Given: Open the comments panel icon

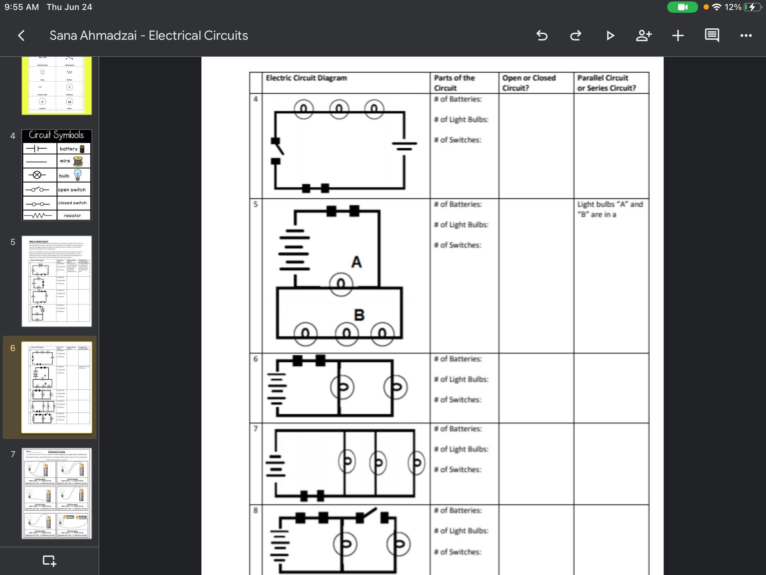Looking at the screenshot, I should [x=712, y=35].
